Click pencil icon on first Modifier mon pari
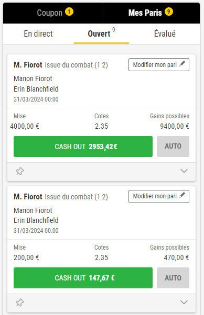This screenshot has height=315, width=204. [x=182, y=64]
